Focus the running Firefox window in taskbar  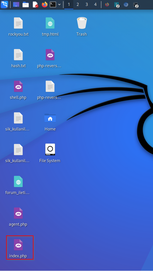tap(107, 4)
